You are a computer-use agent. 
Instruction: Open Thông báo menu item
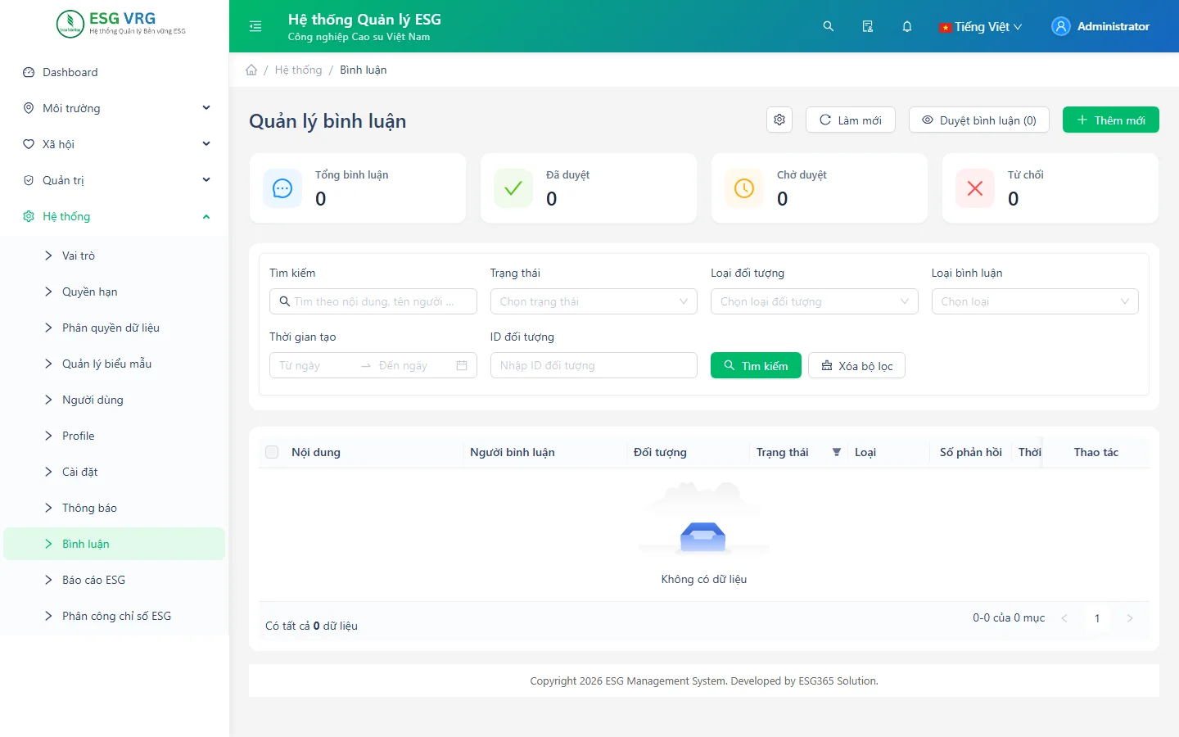pyautogui.click(x=115, y=508)
